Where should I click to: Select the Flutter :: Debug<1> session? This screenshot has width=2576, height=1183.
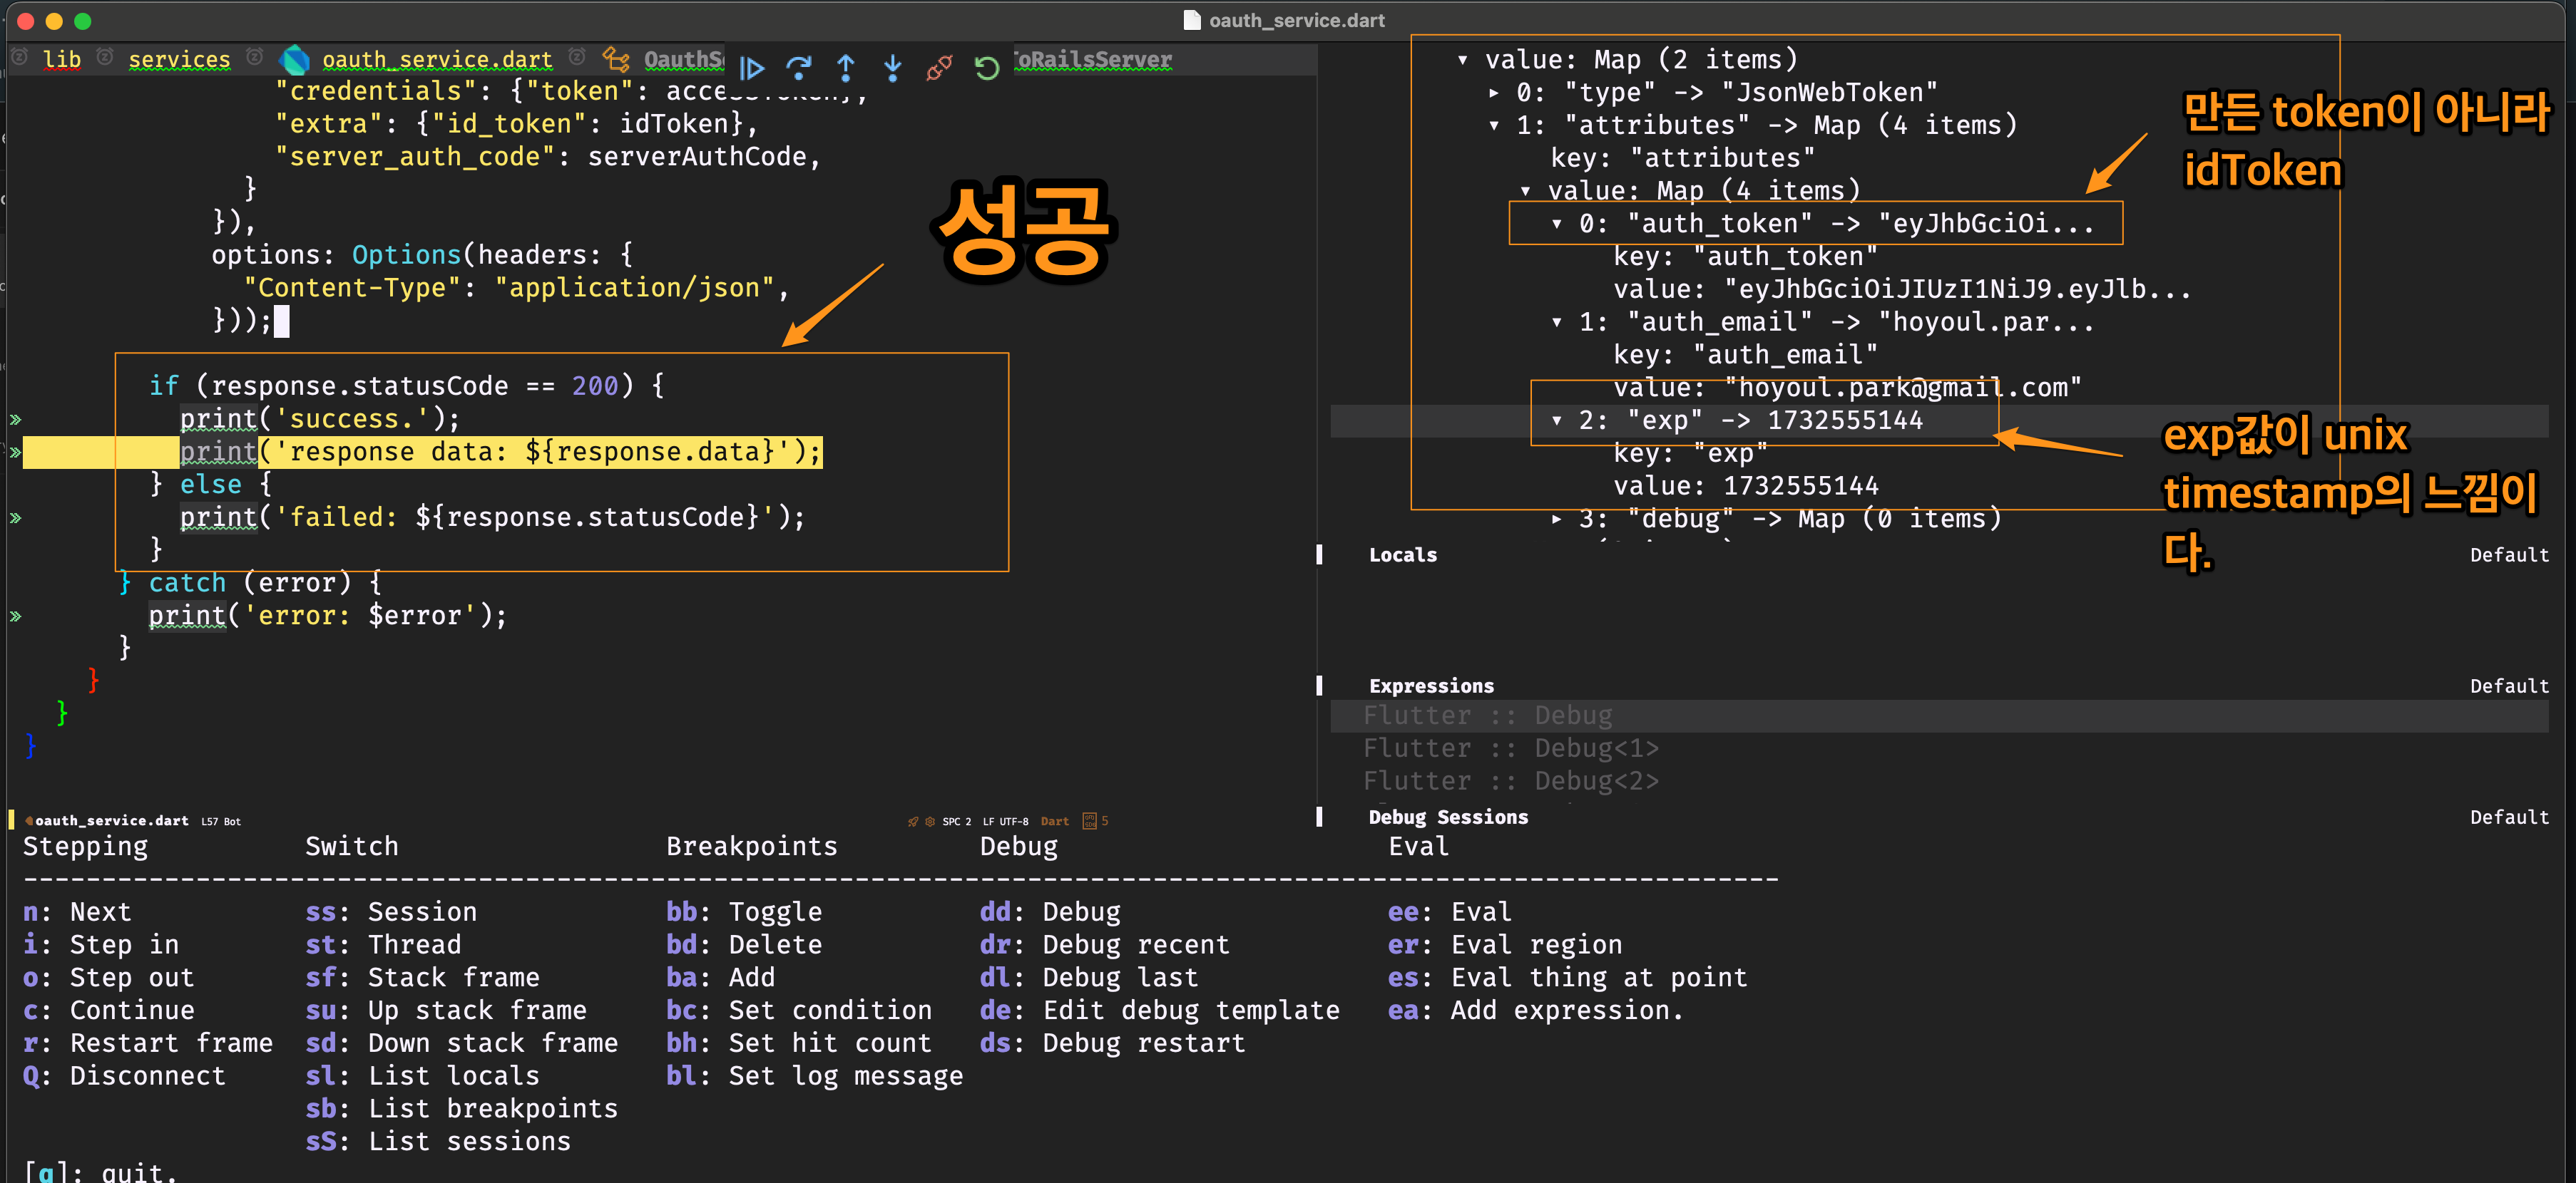[x=1510, y=748]
